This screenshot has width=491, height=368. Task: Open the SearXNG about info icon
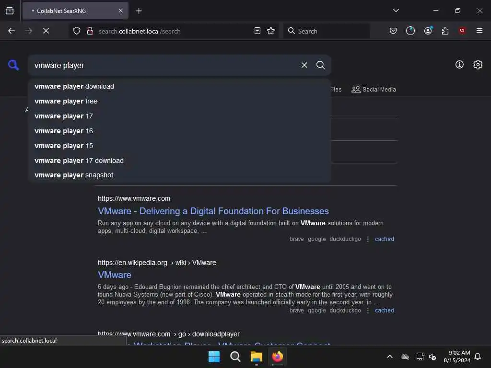[x=459, y=65]
